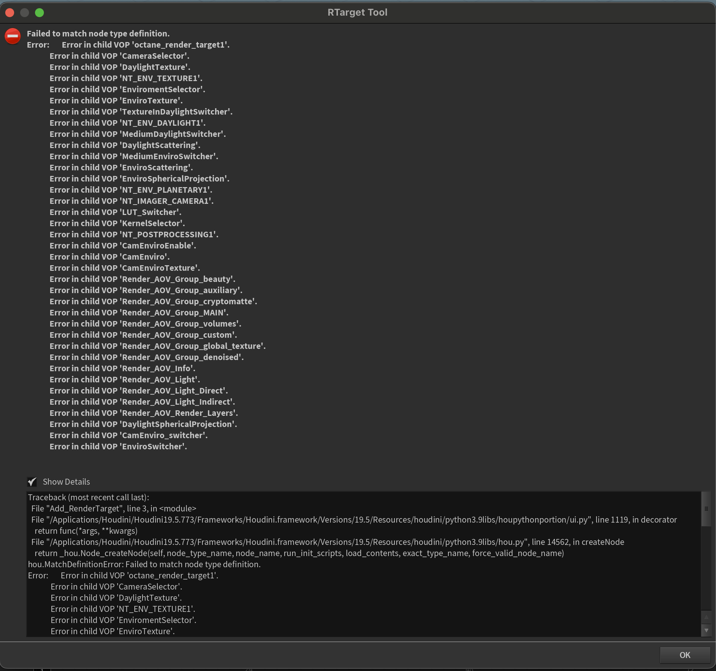Click the RTarget Tool title text
Viewport: 716px width, 671px height.
click(x=357, y=12)
